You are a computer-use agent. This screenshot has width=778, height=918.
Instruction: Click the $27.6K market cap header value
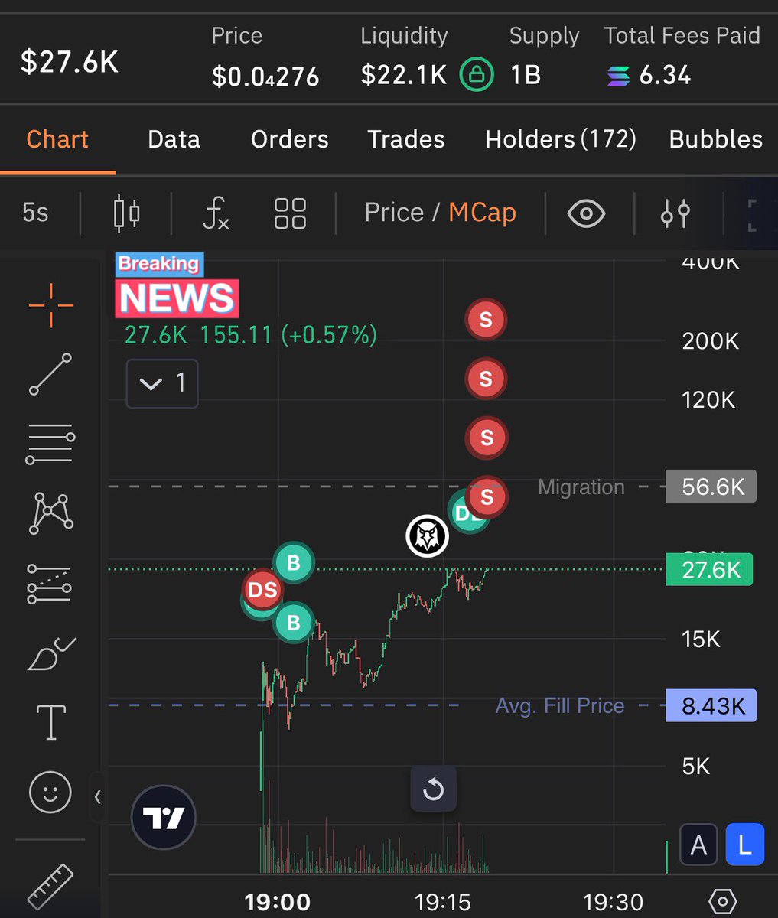[70, 62]
